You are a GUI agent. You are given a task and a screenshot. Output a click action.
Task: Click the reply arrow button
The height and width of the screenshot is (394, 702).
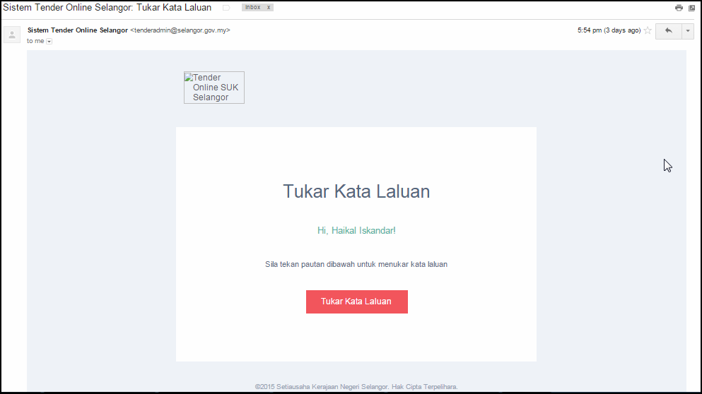(x=668, y=31)
